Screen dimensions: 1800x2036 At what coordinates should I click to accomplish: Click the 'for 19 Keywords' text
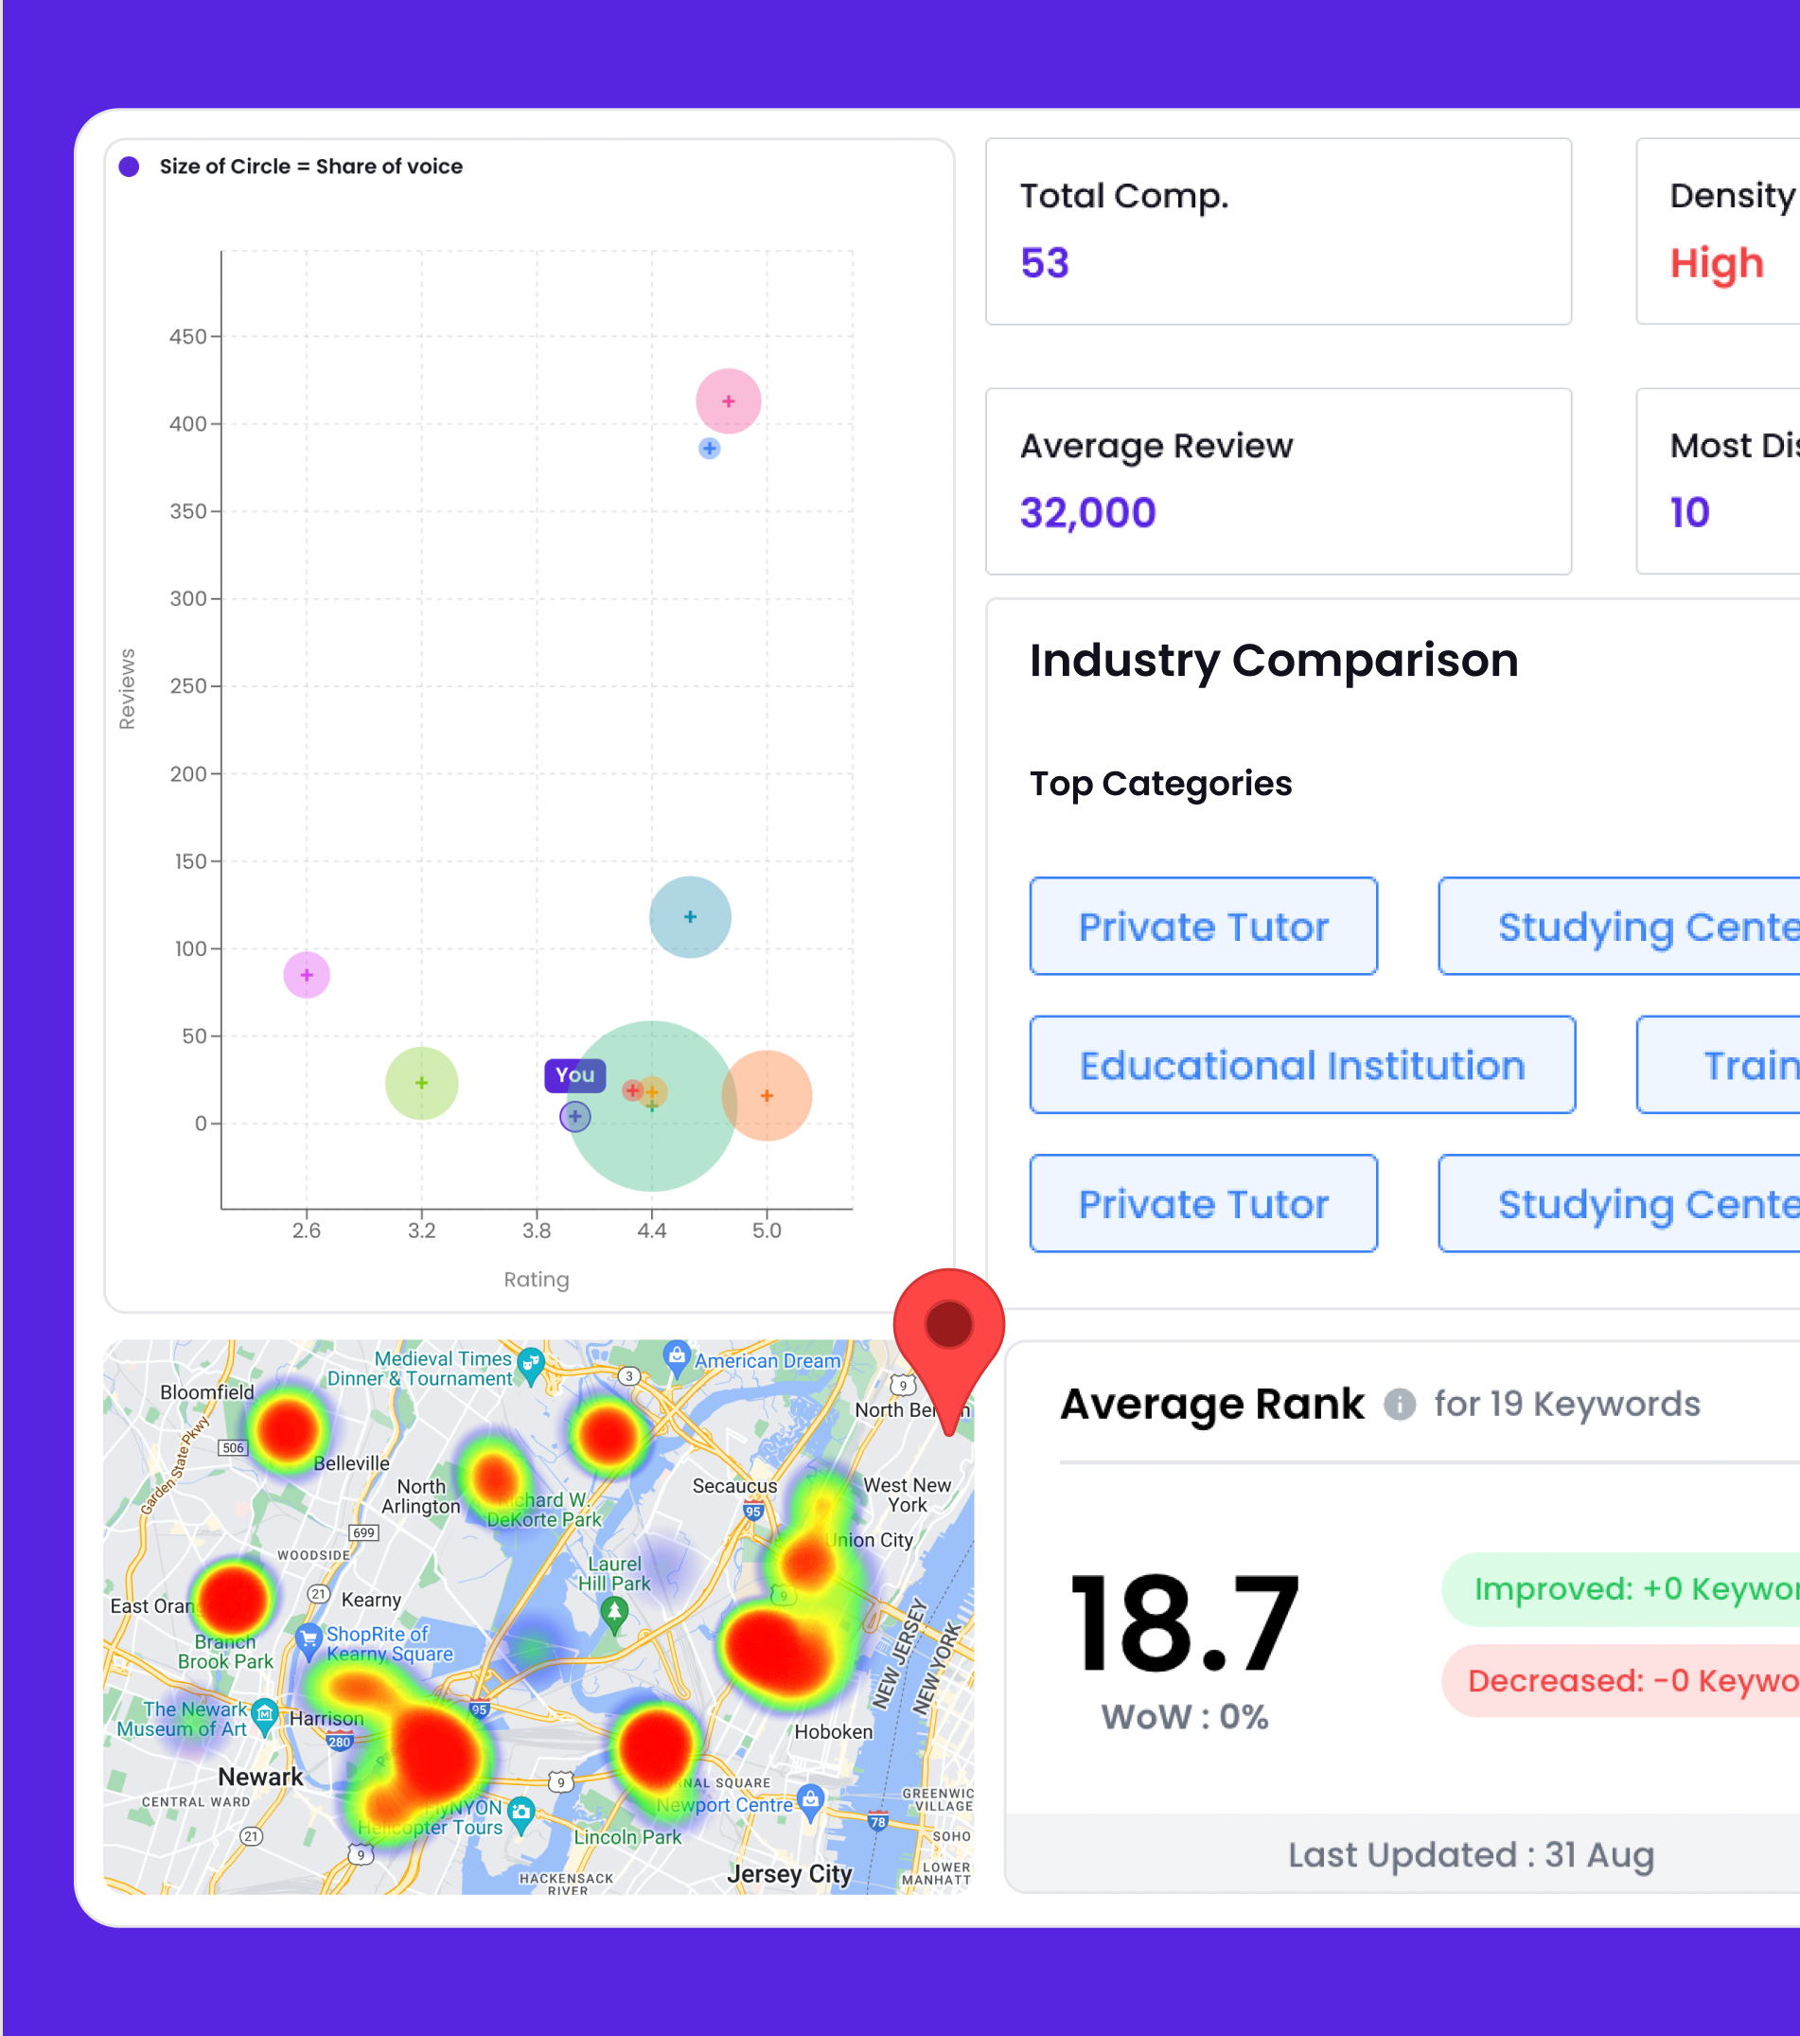(1567, 1405)
